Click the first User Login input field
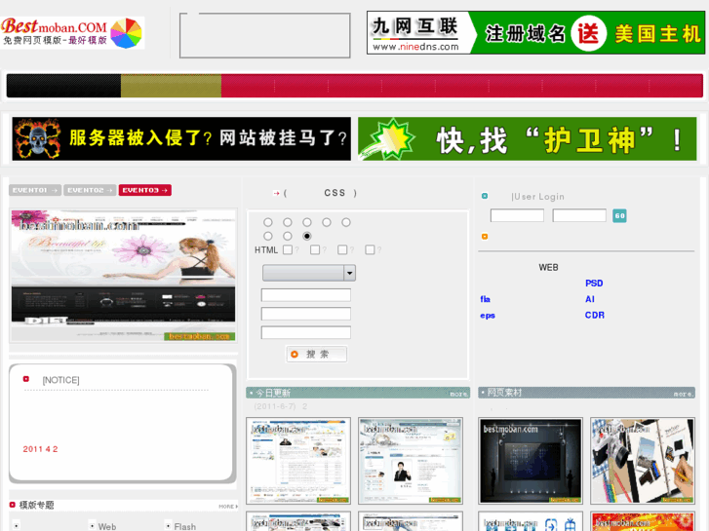This screenshot has height=531, width=709. pos(517,215)
